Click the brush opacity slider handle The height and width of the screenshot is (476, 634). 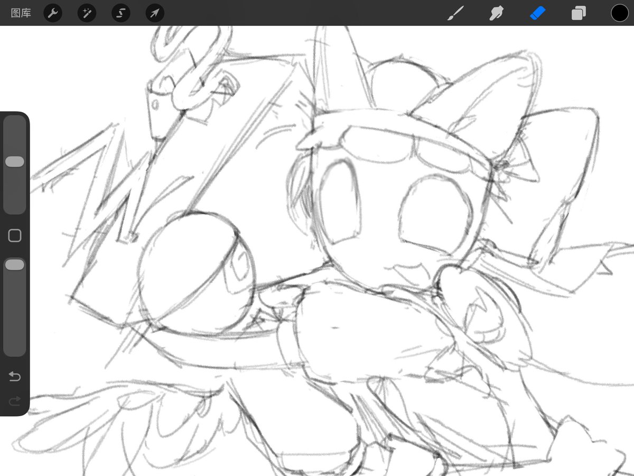15,264
